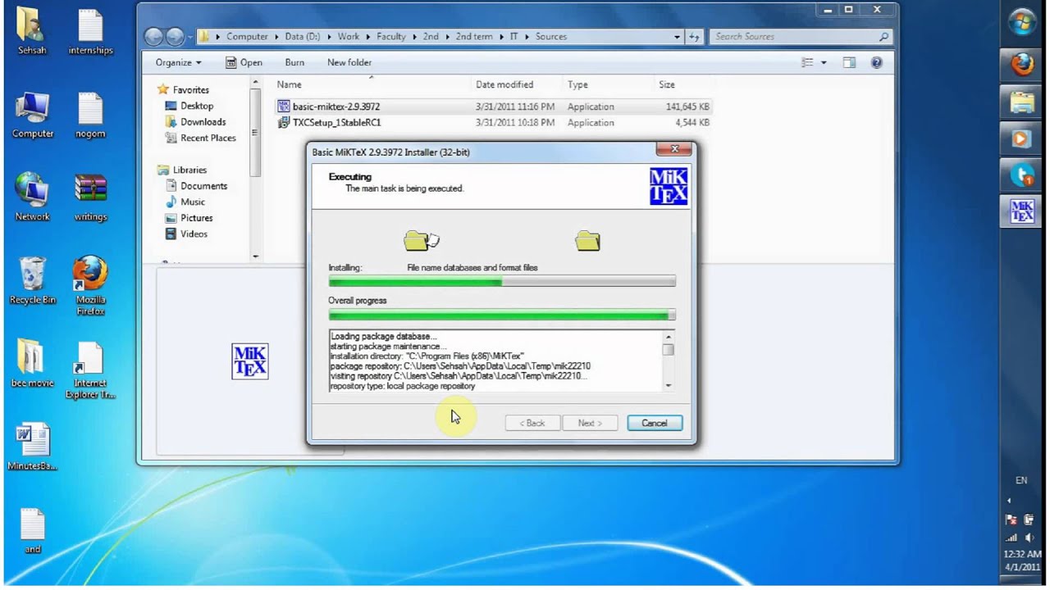The width and height of the screenshot is (1050, 590).
Task: Click the installer log scrollbar down arrow
Action: click(x=669, y=385)
